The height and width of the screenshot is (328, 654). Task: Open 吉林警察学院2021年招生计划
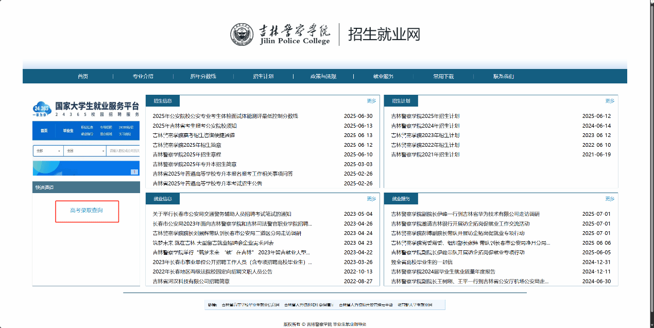click(x=425, y=154)
